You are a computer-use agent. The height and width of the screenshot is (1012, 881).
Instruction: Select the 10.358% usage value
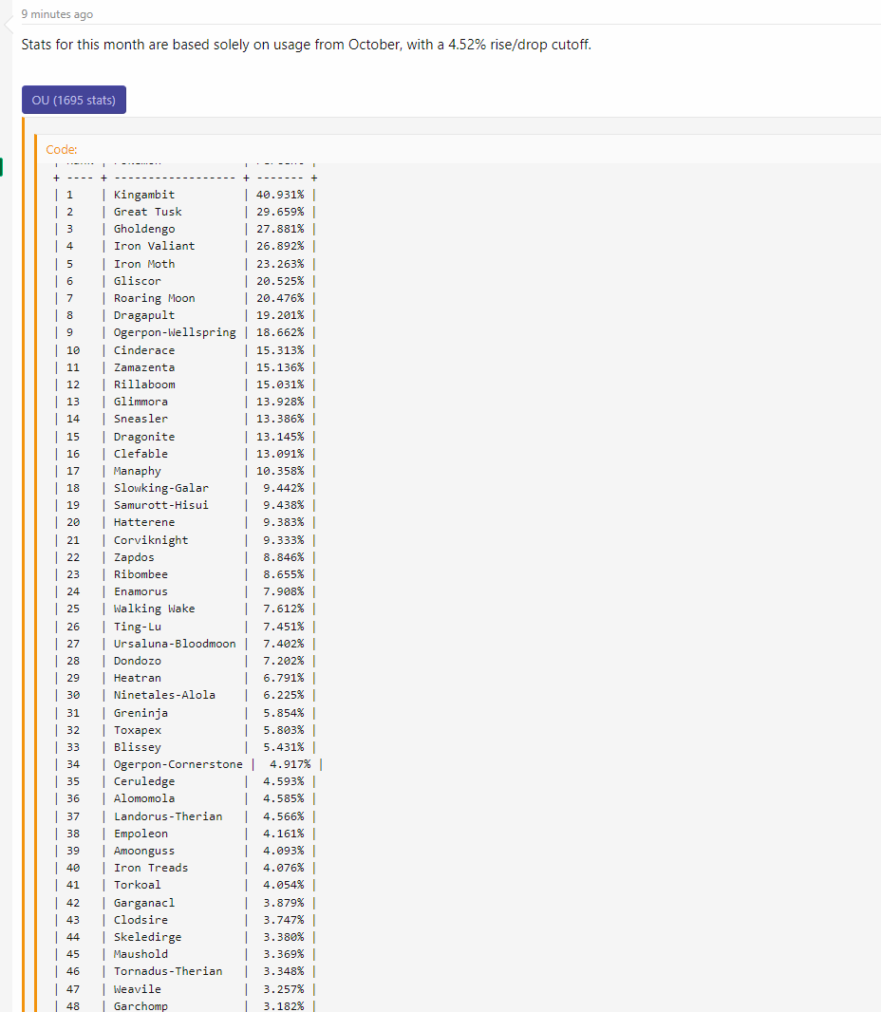click(x=280, y=471)
